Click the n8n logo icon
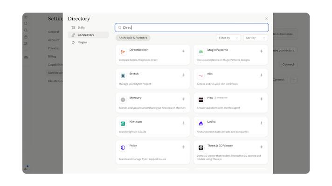The image size is (332, 186). pos(201,76)
